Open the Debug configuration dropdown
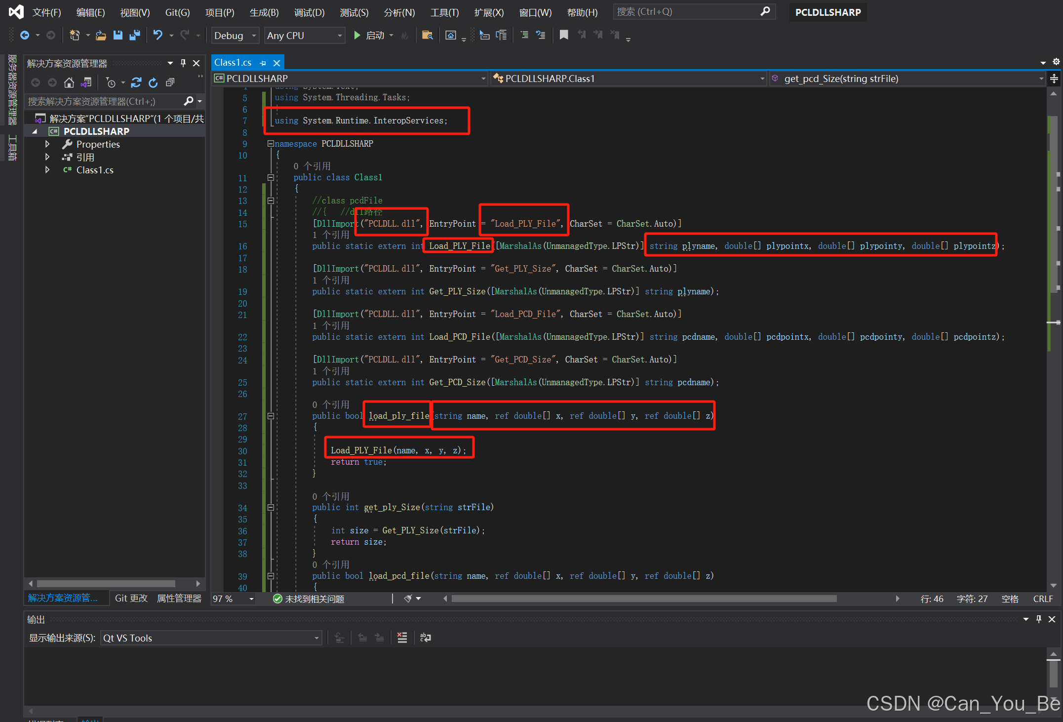Image resolution: width=1063 pixels, height=722 pixels. point(253,35)
